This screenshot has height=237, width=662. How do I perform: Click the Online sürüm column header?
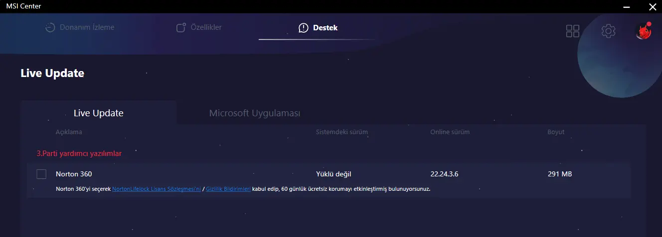pyautogui.click(x=450, y=132)
